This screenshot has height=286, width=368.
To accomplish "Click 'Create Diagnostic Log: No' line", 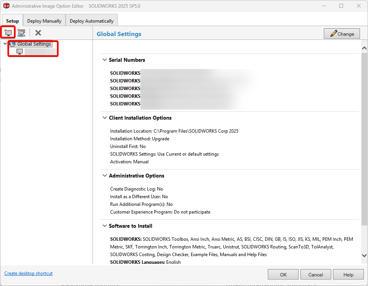I will (x=136, y=189).
